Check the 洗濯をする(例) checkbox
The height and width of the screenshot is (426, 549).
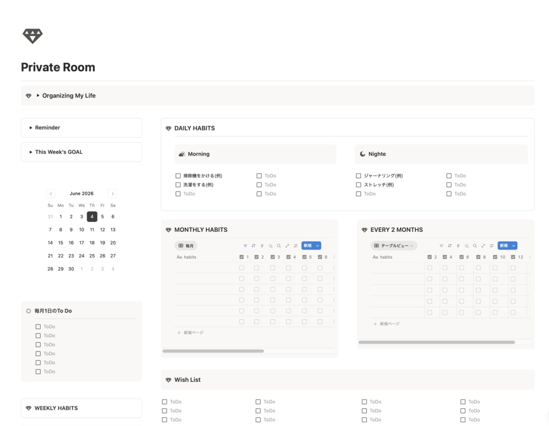tap(178, 185)
